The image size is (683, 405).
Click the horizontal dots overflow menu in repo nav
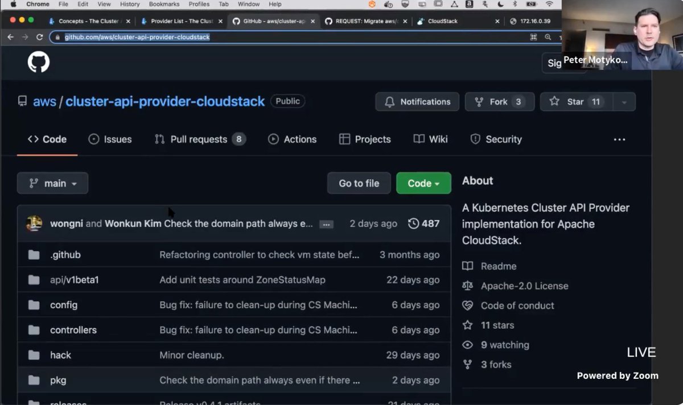coord(619,139)
